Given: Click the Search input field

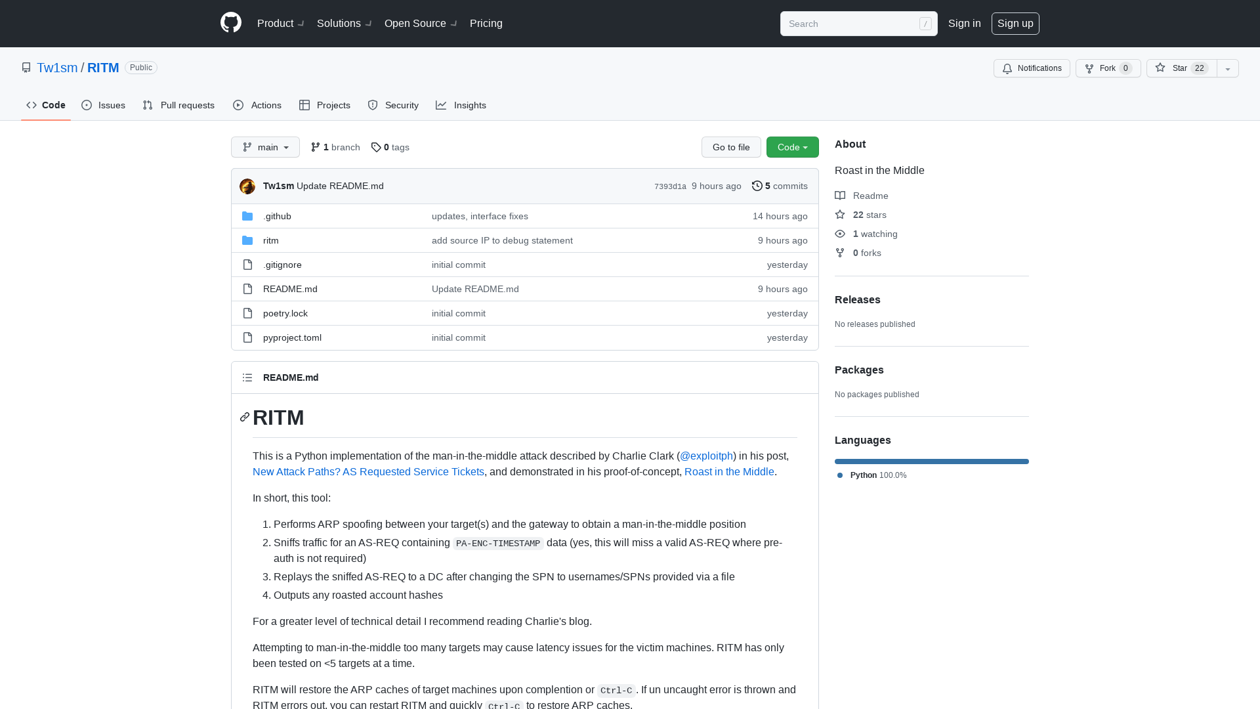Looking at the screenshot, I should 853,24.
